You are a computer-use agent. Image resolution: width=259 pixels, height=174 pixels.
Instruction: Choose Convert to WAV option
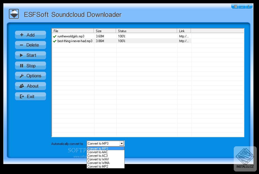(x=105, y=159)
